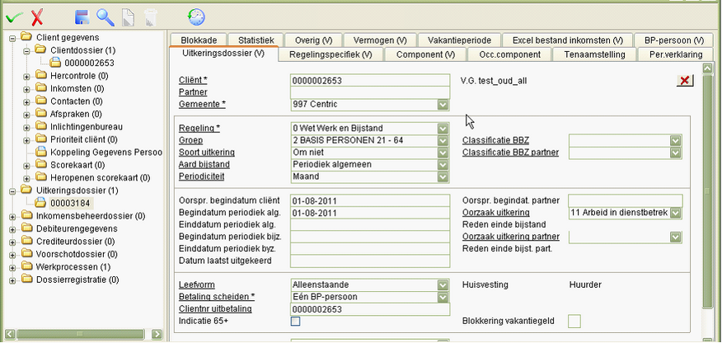The height and width of the screenshot is (343, 722).
Task: Click the Client gegevens folder icon
Action: [26, 37]
